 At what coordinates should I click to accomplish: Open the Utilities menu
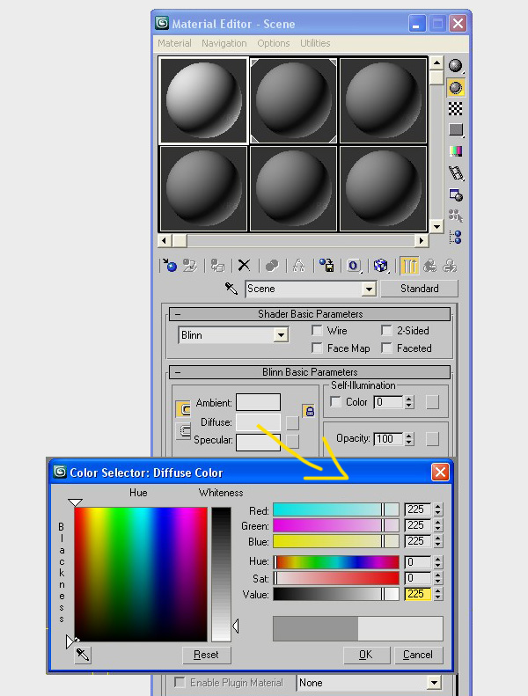(x=315, y=43)
